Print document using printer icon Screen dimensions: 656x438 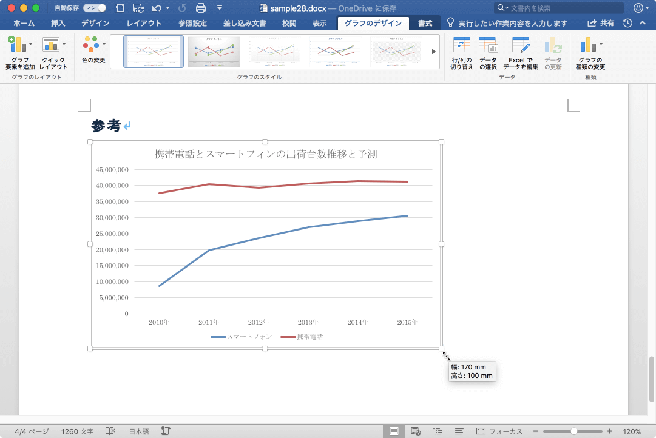click(201, 8)
